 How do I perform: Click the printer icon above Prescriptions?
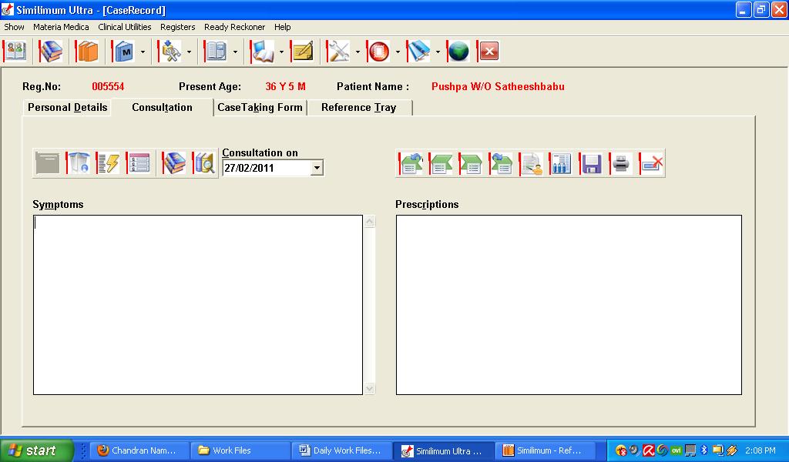(621, 163)
